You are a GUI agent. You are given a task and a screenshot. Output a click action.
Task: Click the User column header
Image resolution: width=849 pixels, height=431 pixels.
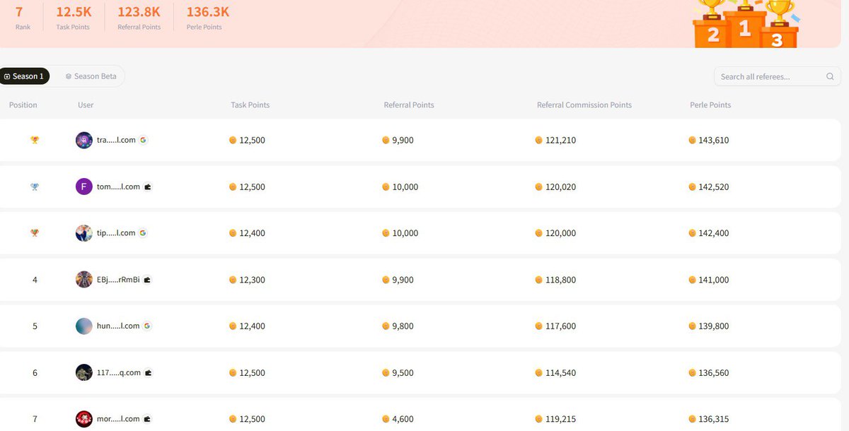click(86, 105)
